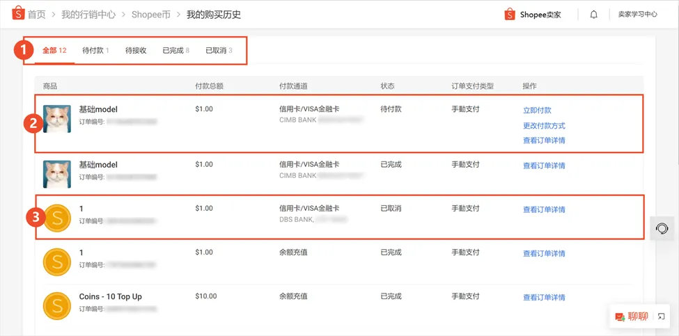View order details of 待付款 order
Image resolution: width=679 pixels, height=336 pixels.
tap(544, 140)
